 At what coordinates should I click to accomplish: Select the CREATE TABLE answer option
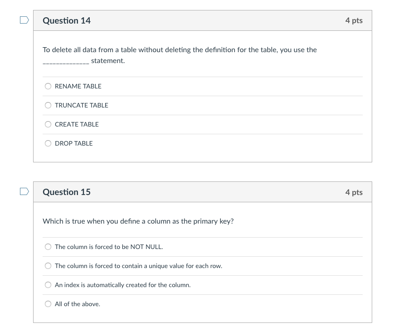(x=48, y=124)
